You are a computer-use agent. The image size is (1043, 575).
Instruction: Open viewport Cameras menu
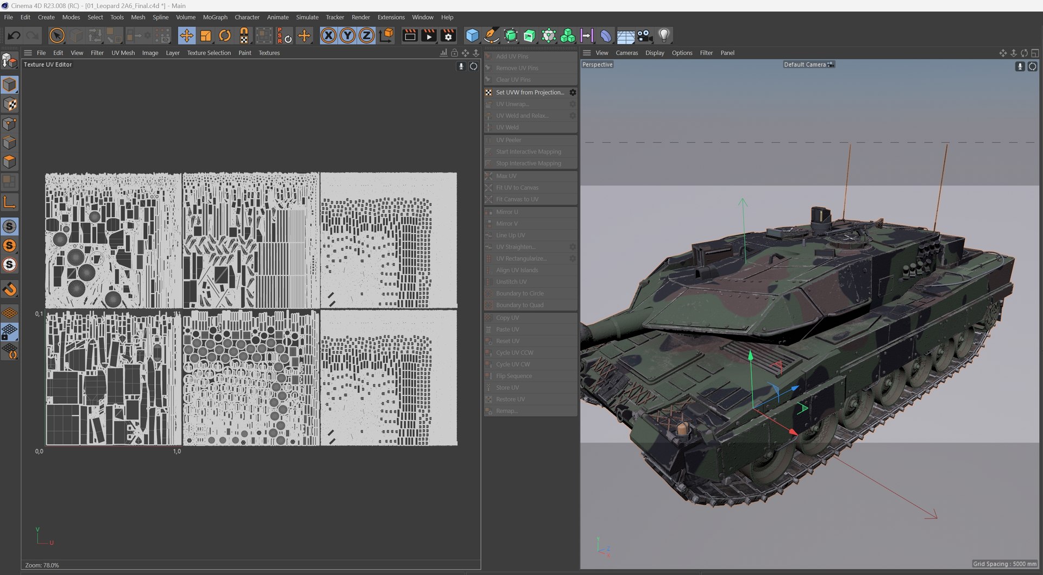[626, 53]
